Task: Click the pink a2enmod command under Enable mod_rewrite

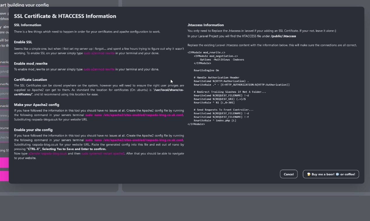Action: point(99,69)
